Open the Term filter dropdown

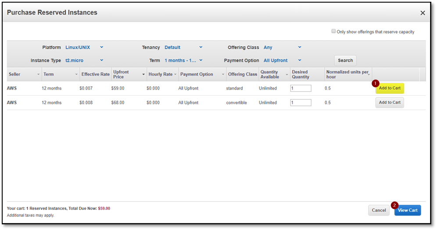point(183,60)
